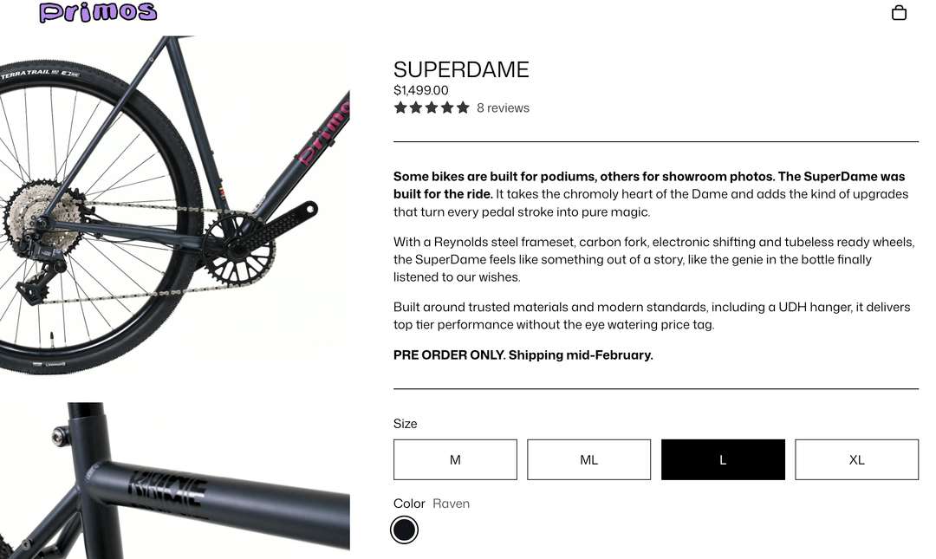936x559 pixels.
Task: Click the PRE ORDER ONLY shipping notice
Action: point(523,354)
